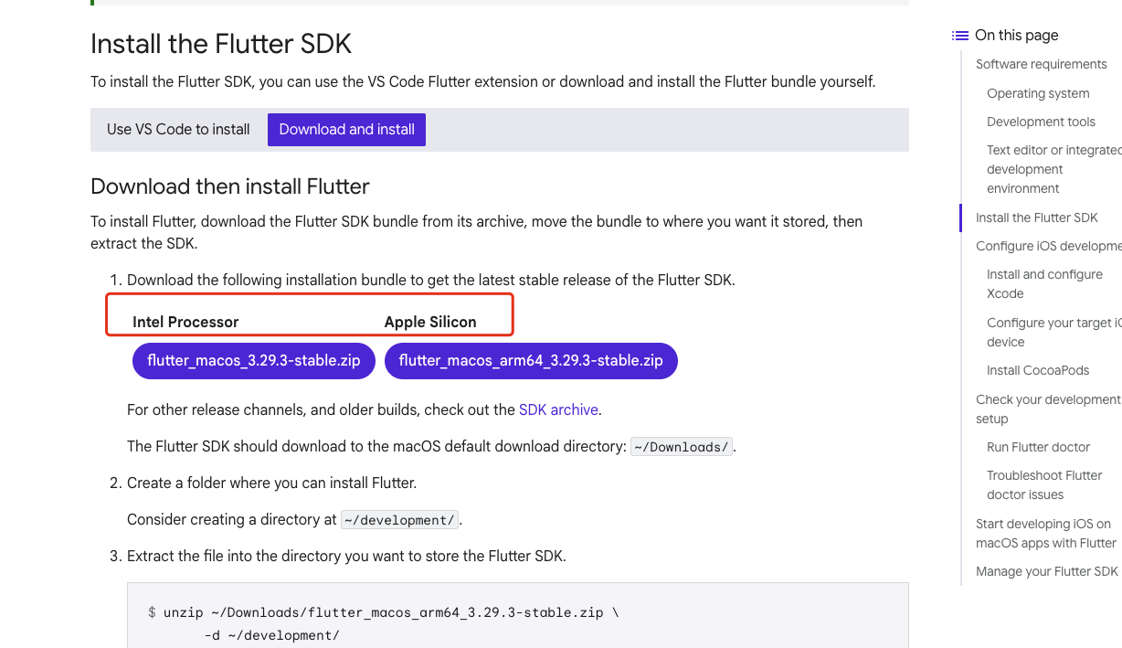1122x648 pixels.
Task: Open Check your development setup link
Action: [1048, 409]
